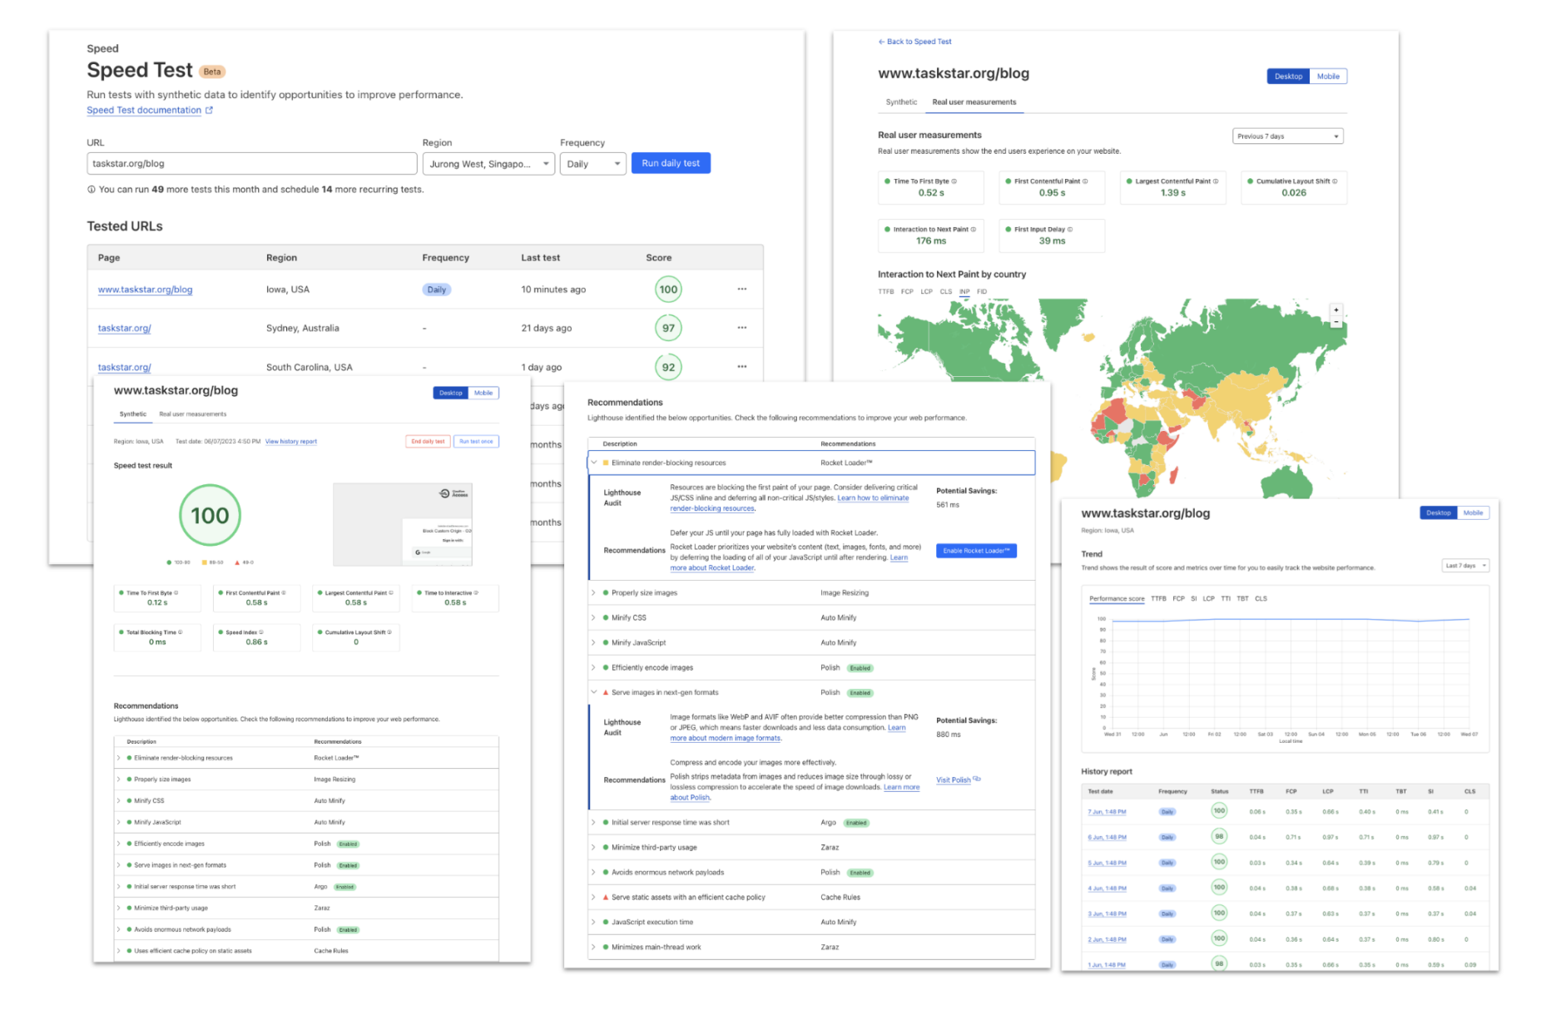Open the Region dropdown showing Jurong West, Singapore
The width and height of the screenshot is (1551, 1010).
coord(488,164)
